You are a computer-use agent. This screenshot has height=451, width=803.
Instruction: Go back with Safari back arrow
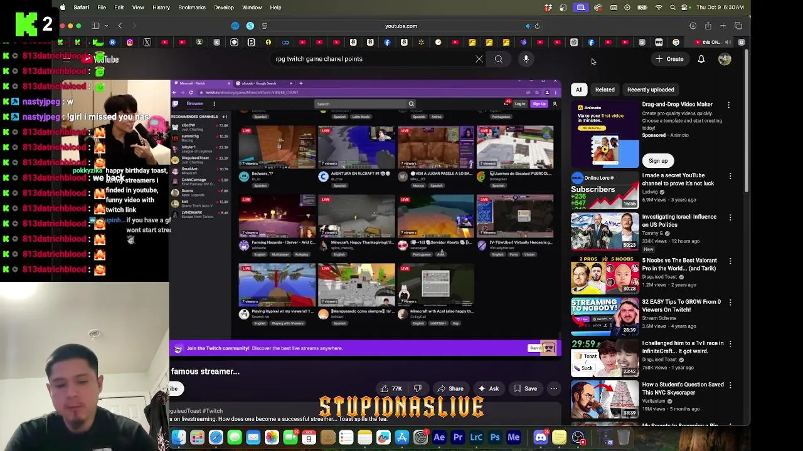(120, 26)
